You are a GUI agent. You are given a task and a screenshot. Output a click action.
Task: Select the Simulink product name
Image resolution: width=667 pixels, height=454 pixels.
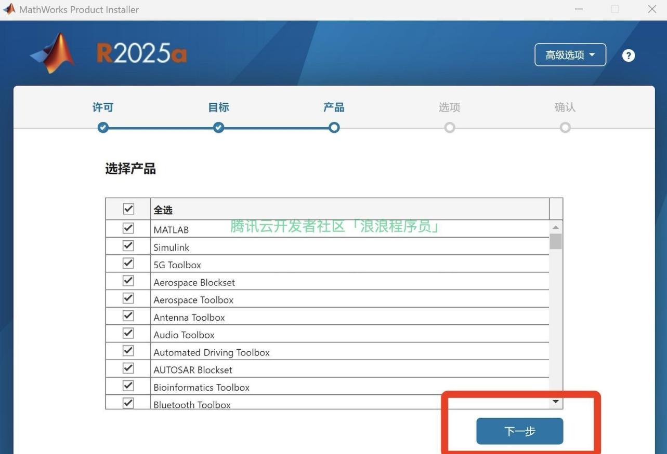click(x=172, y=247)
